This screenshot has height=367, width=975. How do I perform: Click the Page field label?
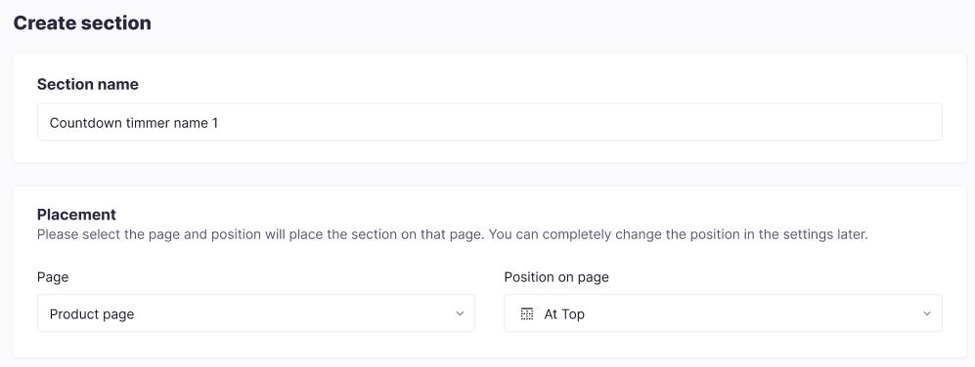pyautogui.click(x=53, y=277)
